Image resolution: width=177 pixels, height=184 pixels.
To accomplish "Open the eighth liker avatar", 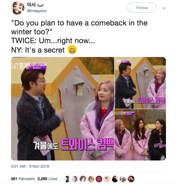I will coord(123,179).
